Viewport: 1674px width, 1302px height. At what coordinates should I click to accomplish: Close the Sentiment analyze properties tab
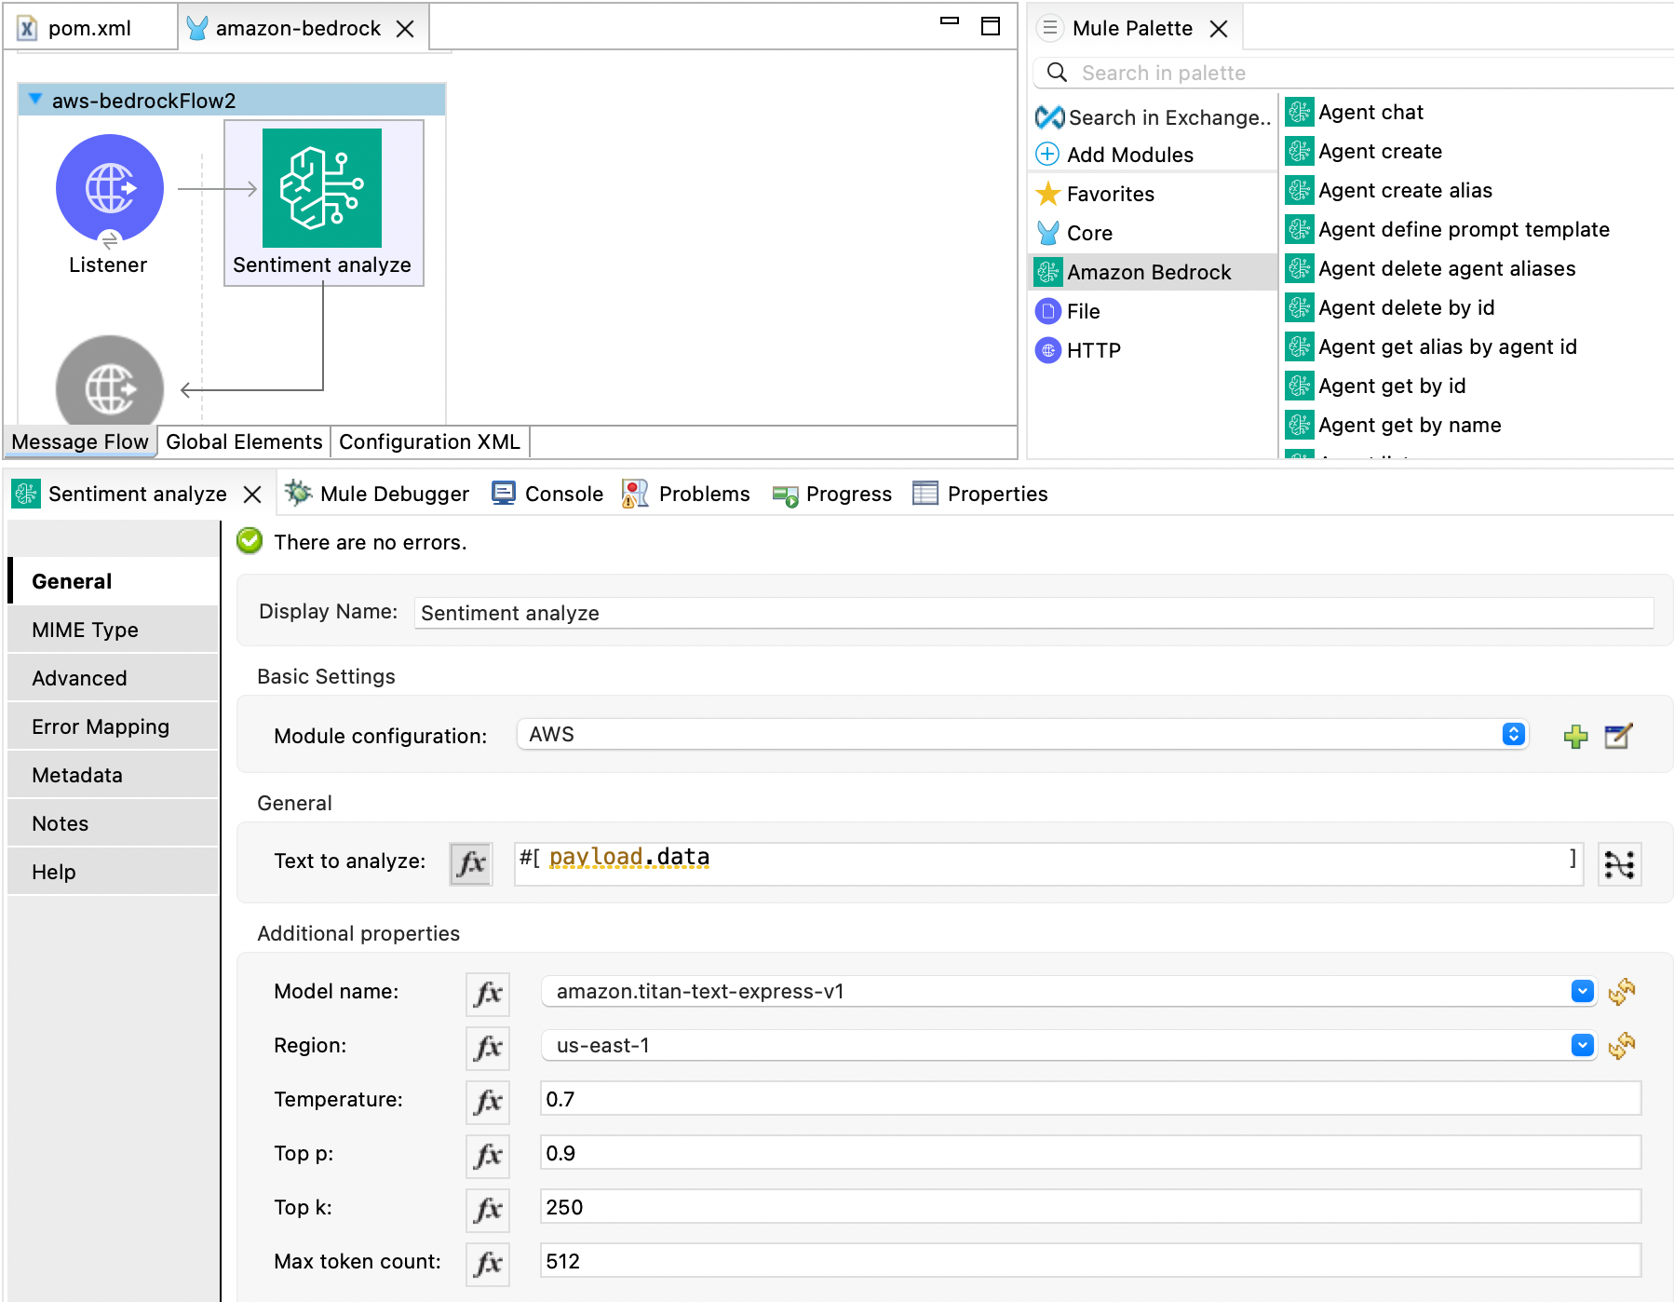point(251,495)
